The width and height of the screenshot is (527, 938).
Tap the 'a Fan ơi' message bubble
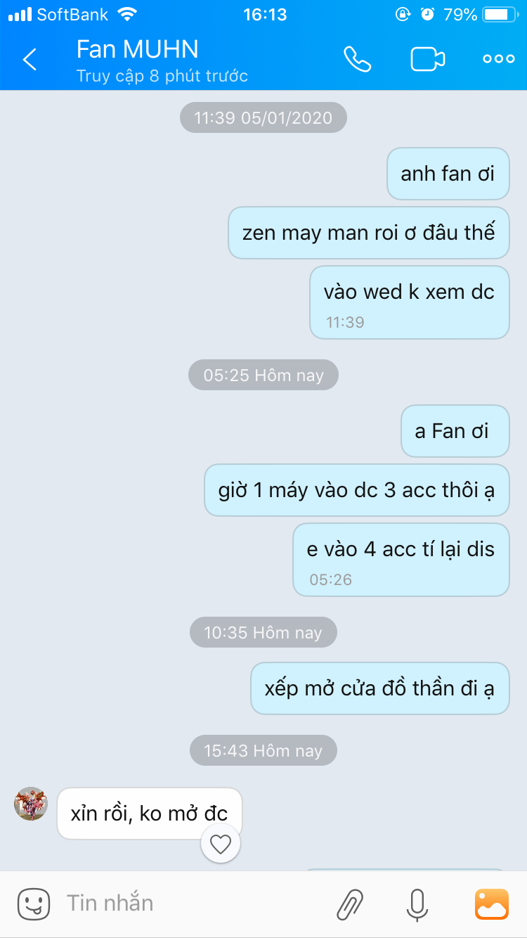click(x=455, y=431)
